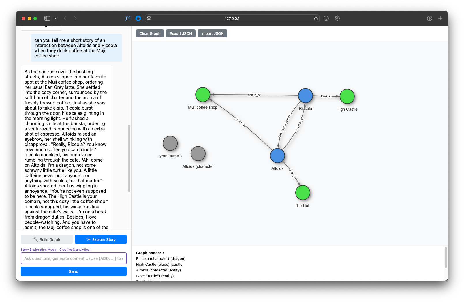Click the f? formula extension icon
The height and width of the screenshot is (302, 464).
127,18
